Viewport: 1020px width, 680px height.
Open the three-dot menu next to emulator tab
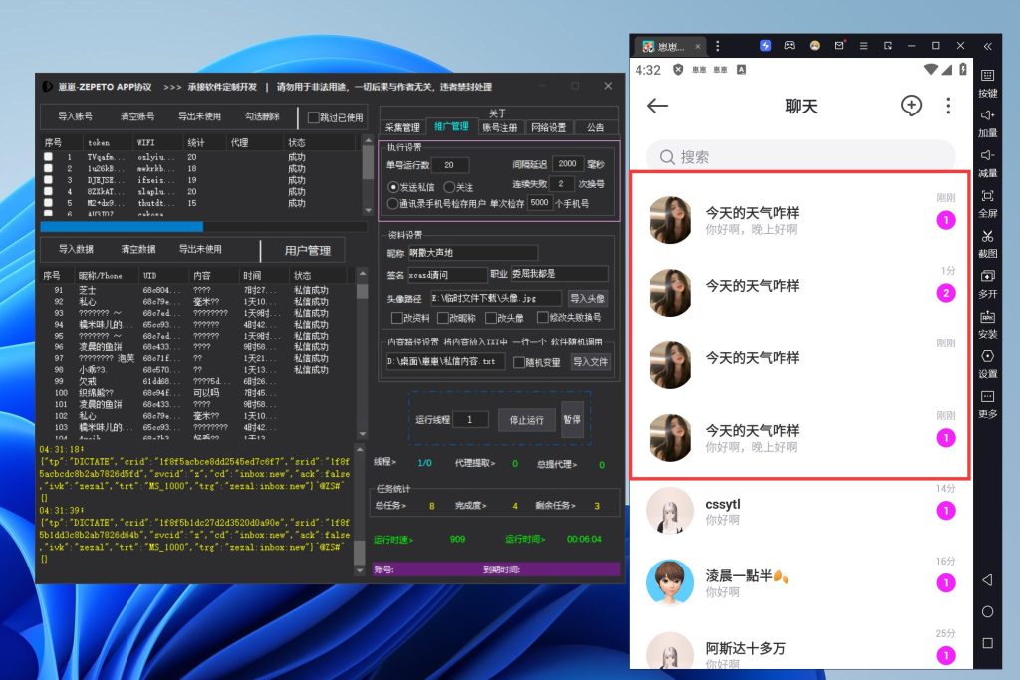[x=717, y=46]
